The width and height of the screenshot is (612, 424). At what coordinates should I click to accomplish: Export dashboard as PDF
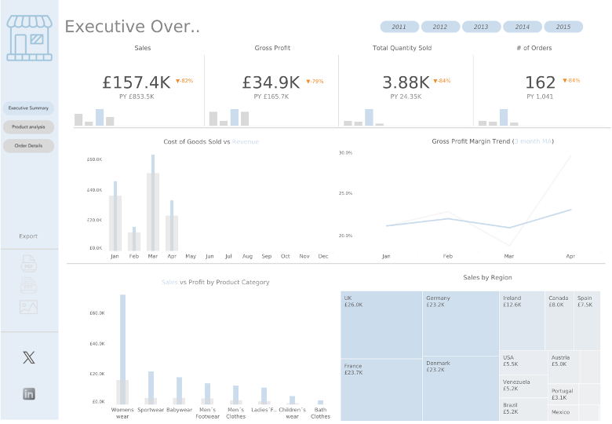pos(28,264)
